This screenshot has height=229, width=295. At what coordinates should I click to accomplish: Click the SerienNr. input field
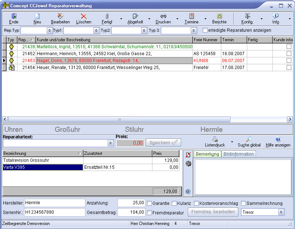55,212
